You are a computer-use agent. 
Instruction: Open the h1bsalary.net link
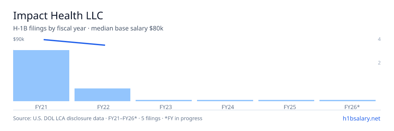coord(361,118)
